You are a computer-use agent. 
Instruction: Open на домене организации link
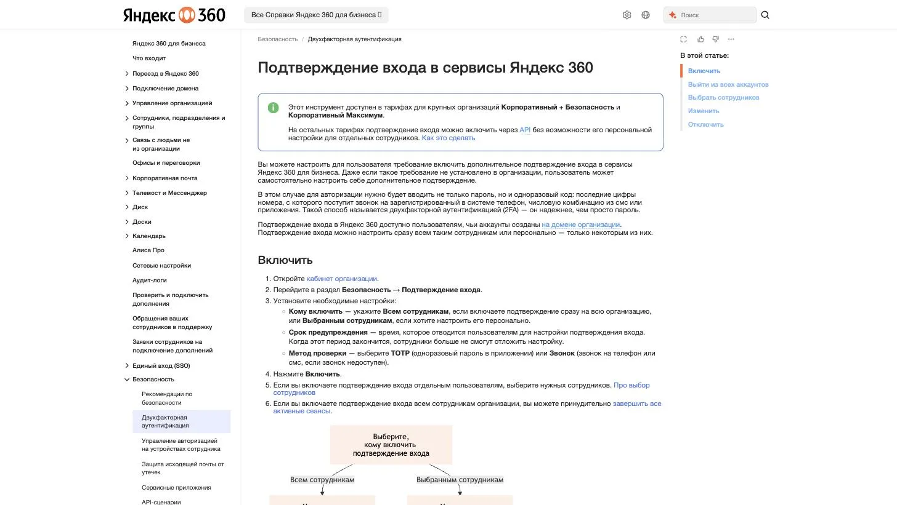click(581, 225)
